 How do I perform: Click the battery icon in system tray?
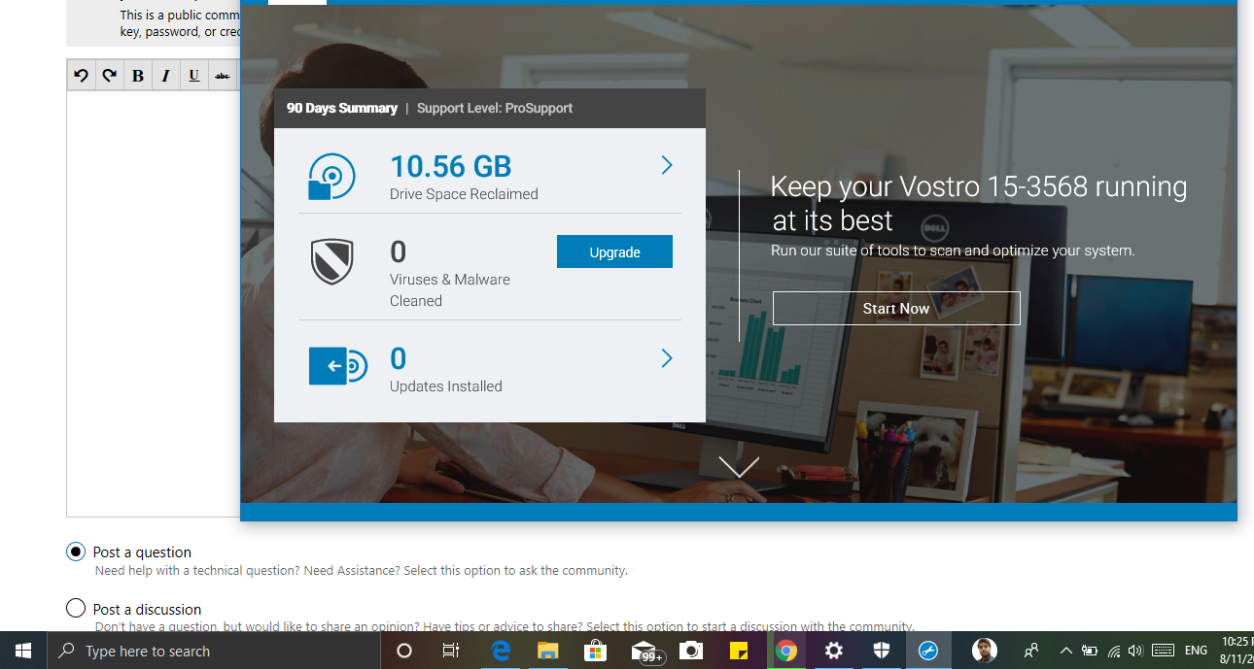coord(1090,651)
